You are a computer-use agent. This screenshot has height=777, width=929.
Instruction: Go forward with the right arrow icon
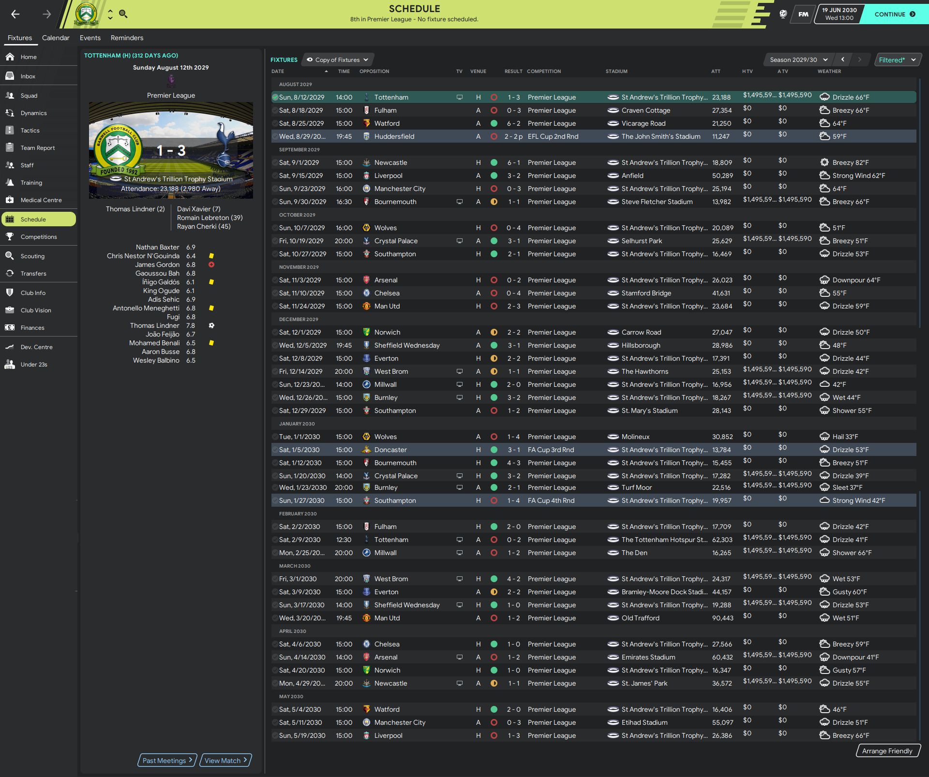(46, 14)
